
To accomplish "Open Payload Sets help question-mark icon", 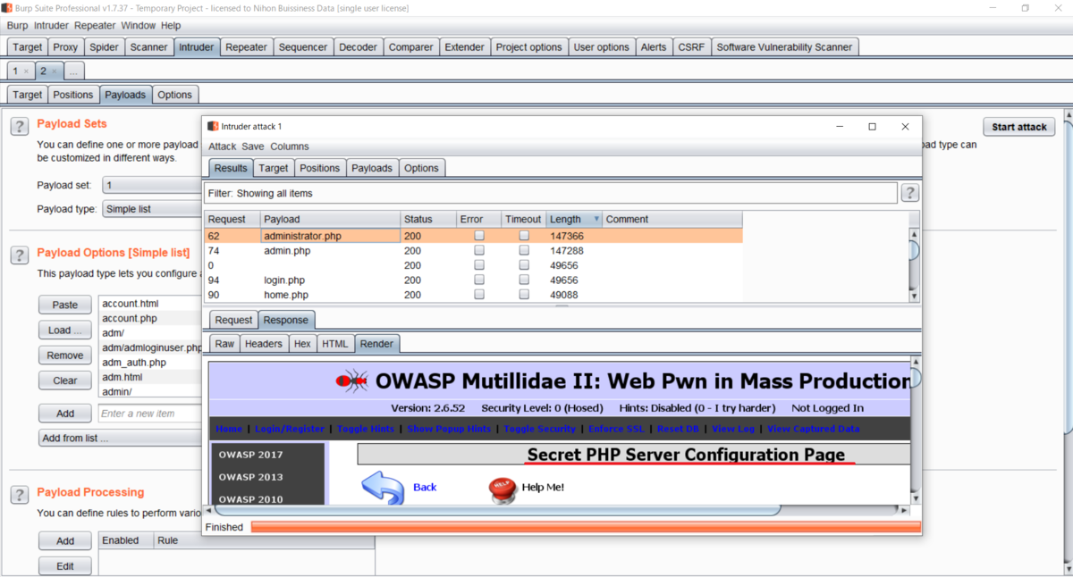I will tap(20, 127).
